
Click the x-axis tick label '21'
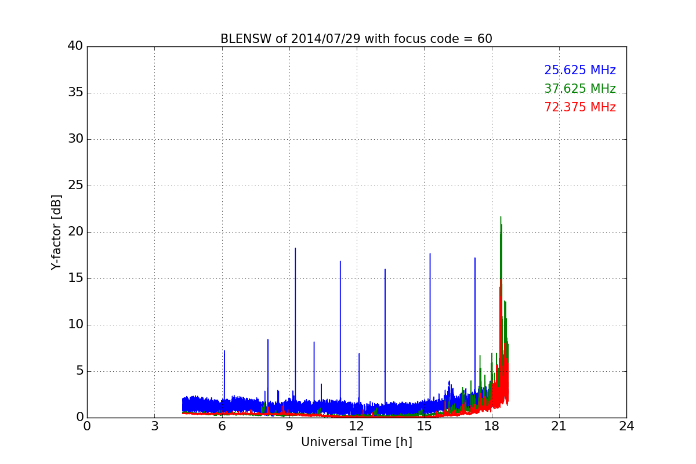point(559,426)
